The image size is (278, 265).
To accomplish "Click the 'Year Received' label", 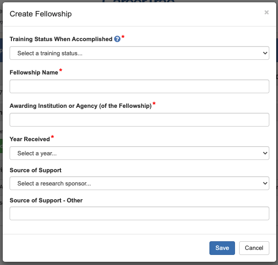I will (x=30, y=138).
